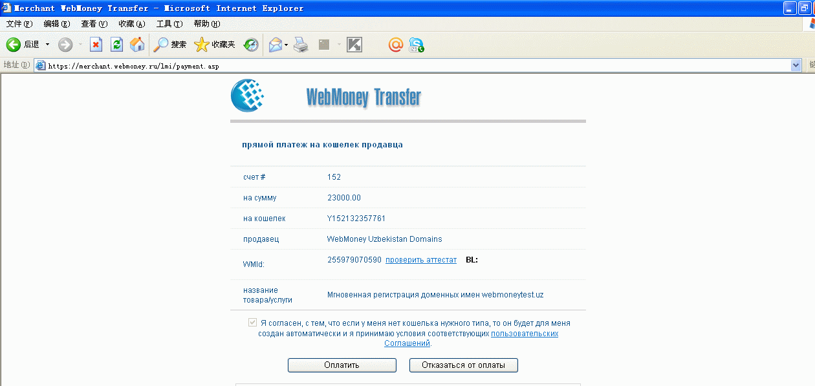Toggle the agreement checkbox 'Я согласен'
Image resolution: width=815 pixels, height=386 pixels.
pyautogui.click(x=252, y=322)
